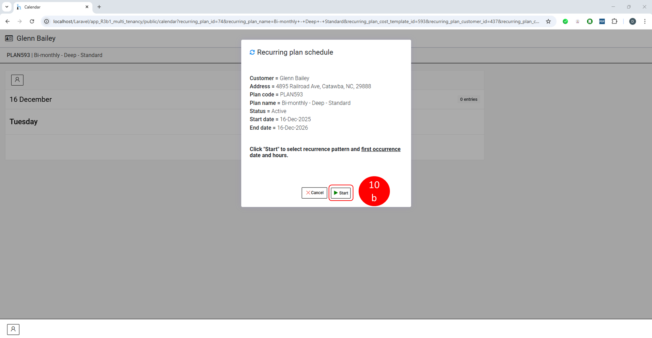Open Chrome profile avatar D
This screenshot has width=652, height=338.
pyautogui.click(x=632, y=21)
